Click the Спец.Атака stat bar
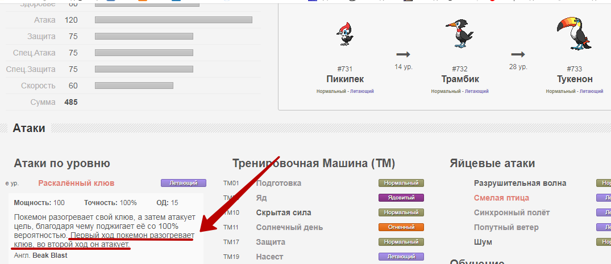The height and width of the screenshot is (264, 611). pyautogui.click(x=144, y=53)
